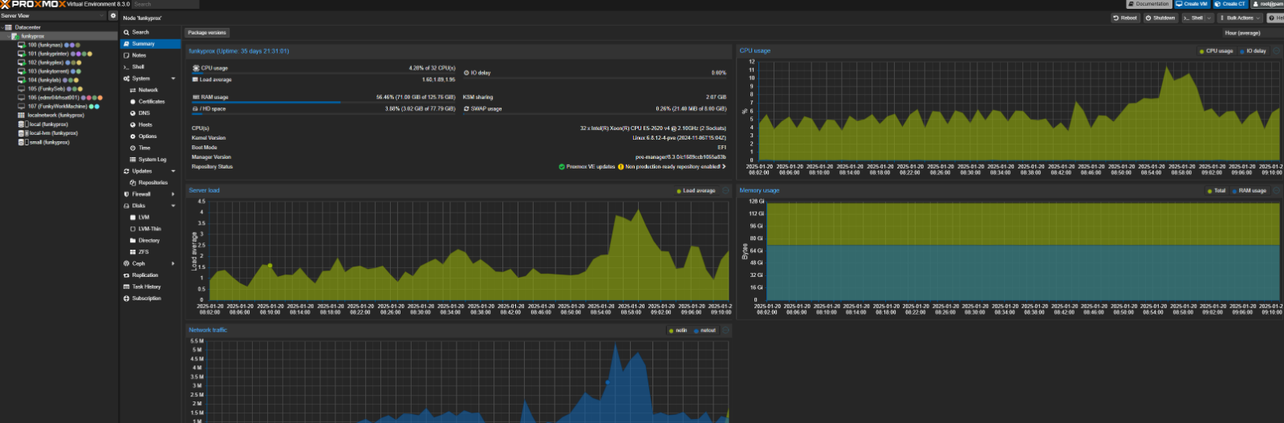Toggle RAM usage series in Memory legend
This screenshot has width=1284, height=423.
click(1249, 191)
